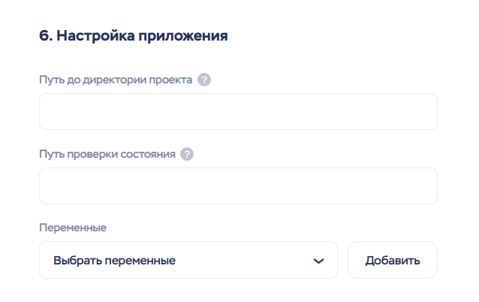Click the right edge of the project directory field

(428, 112)
